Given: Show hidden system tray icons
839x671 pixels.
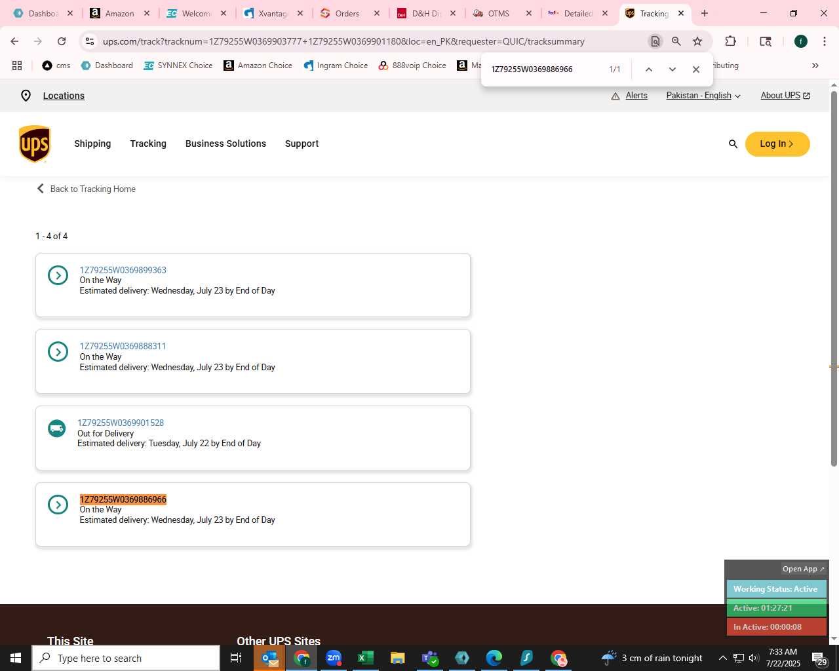Looking at the screenshot, I should [723, 658].
